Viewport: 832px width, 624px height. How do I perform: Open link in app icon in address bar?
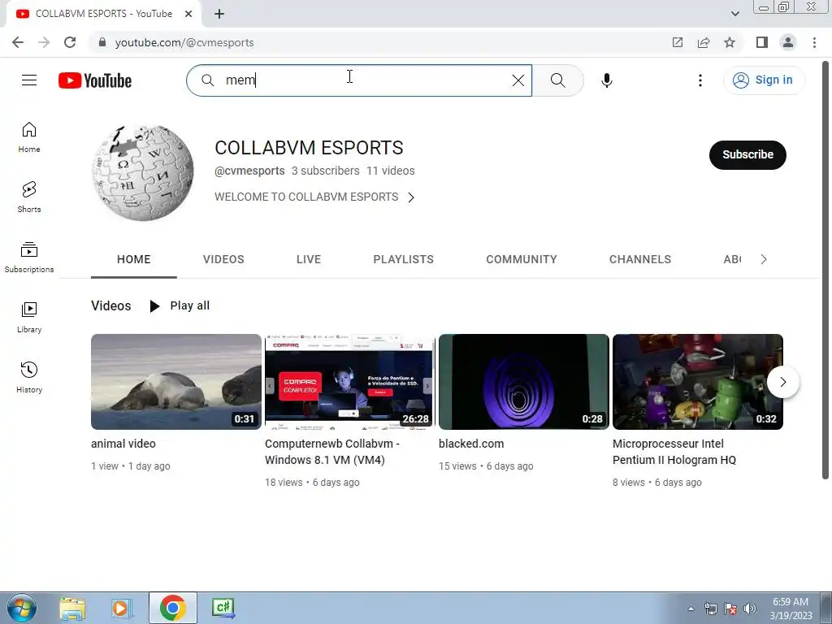[678, 42]
